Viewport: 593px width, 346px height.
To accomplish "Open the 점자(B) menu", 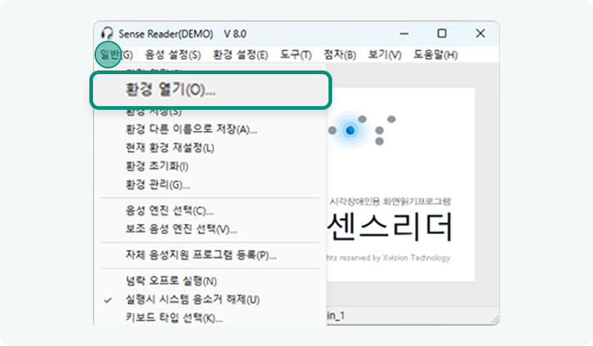I will (x=339, y=55).
